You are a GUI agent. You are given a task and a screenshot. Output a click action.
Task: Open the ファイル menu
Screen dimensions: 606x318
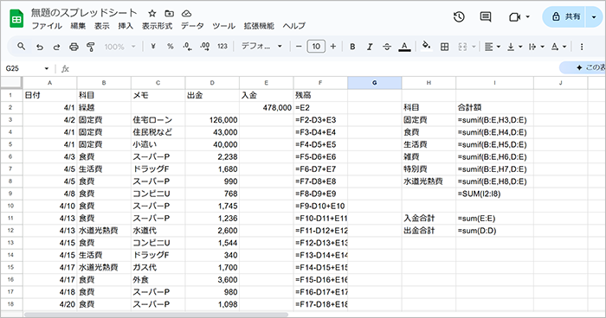point(47,26)
